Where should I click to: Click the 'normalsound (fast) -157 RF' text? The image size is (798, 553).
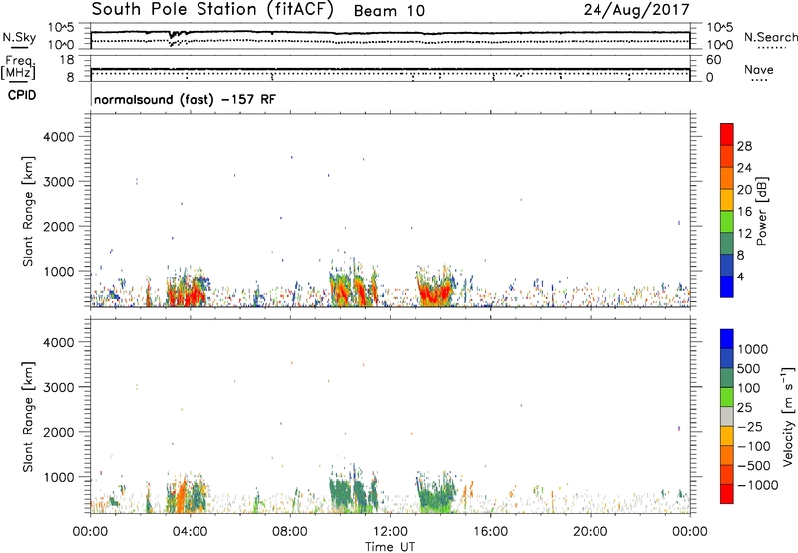pos(186,99)
